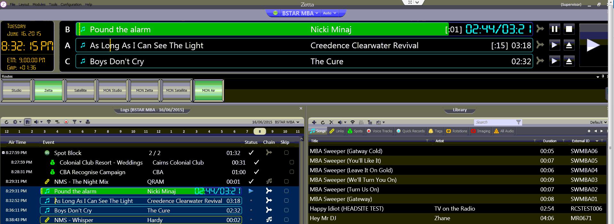This screenshot has height=224, width=614.
Task: Stop the Pound the alarm track
Action: pos(569,29)
